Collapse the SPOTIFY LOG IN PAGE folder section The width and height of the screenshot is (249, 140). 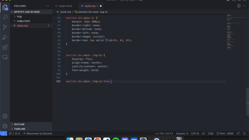coord(27,12)
